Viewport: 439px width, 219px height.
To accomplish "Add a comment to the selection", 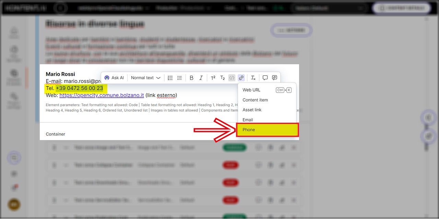I will (x=265, y=78).
